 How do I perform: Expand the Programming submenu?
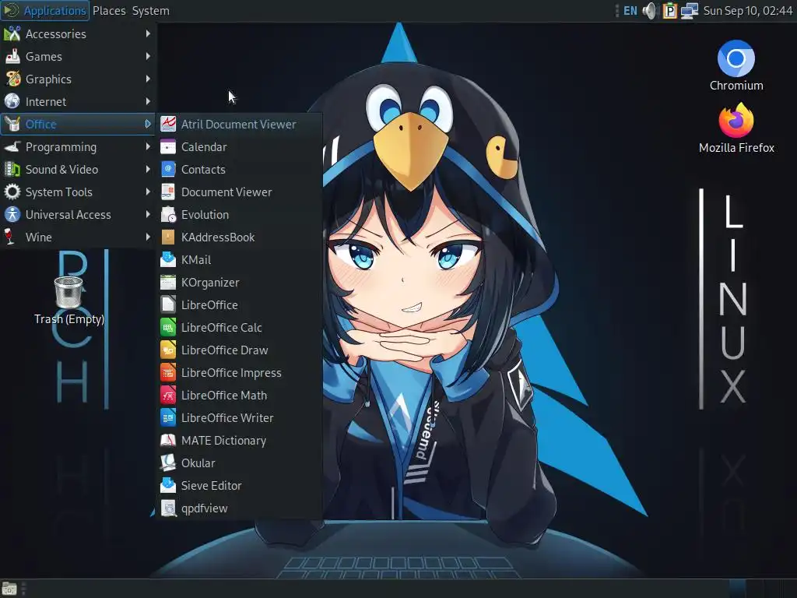pos(79,147)
